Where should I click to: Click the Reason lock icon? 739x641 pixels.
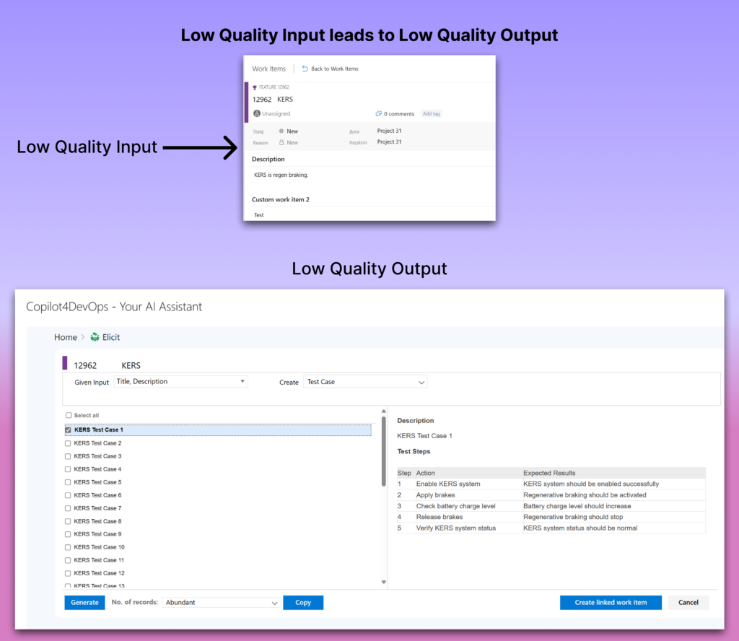[x=281, y=142]
